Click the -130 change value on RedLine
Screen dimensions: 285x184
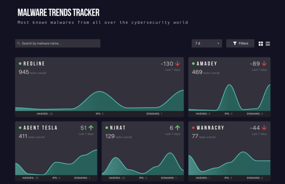coord(167,64)
